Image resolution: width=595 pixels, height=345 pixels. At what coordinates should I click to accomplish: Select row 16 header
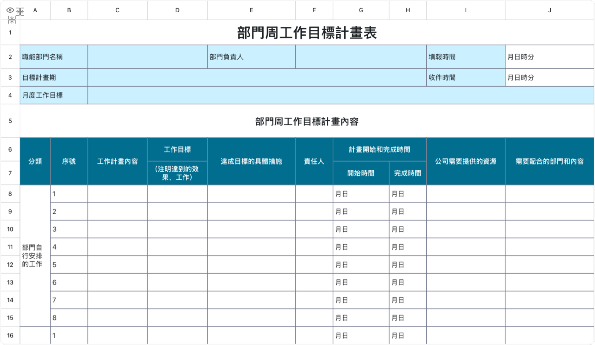tap(10, 336)
